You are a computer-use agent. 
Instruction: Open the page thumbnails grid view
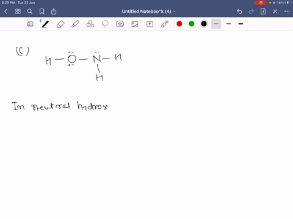pyautogui.click(x=18, y=12)
